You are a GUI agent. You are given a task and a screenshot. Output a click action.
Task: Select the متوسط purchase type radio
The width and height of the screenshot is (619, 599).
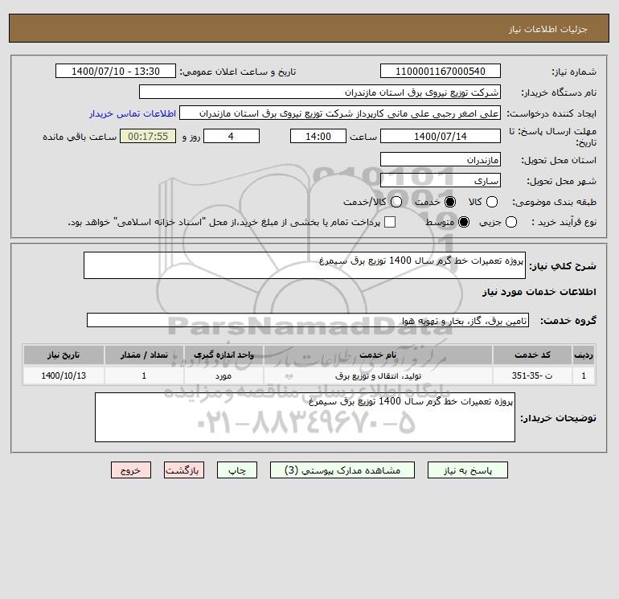464,222
